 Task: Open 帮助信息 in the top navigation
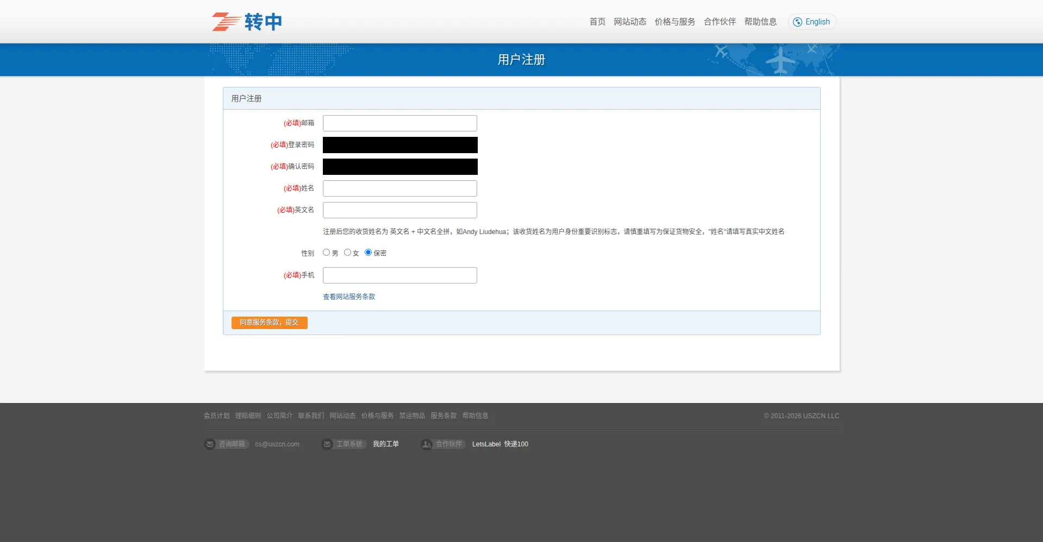coord(760,22)
